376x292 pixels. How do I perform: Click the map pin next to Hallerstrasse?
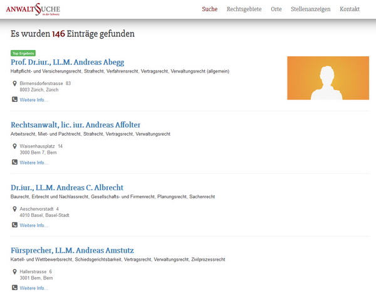14,271
